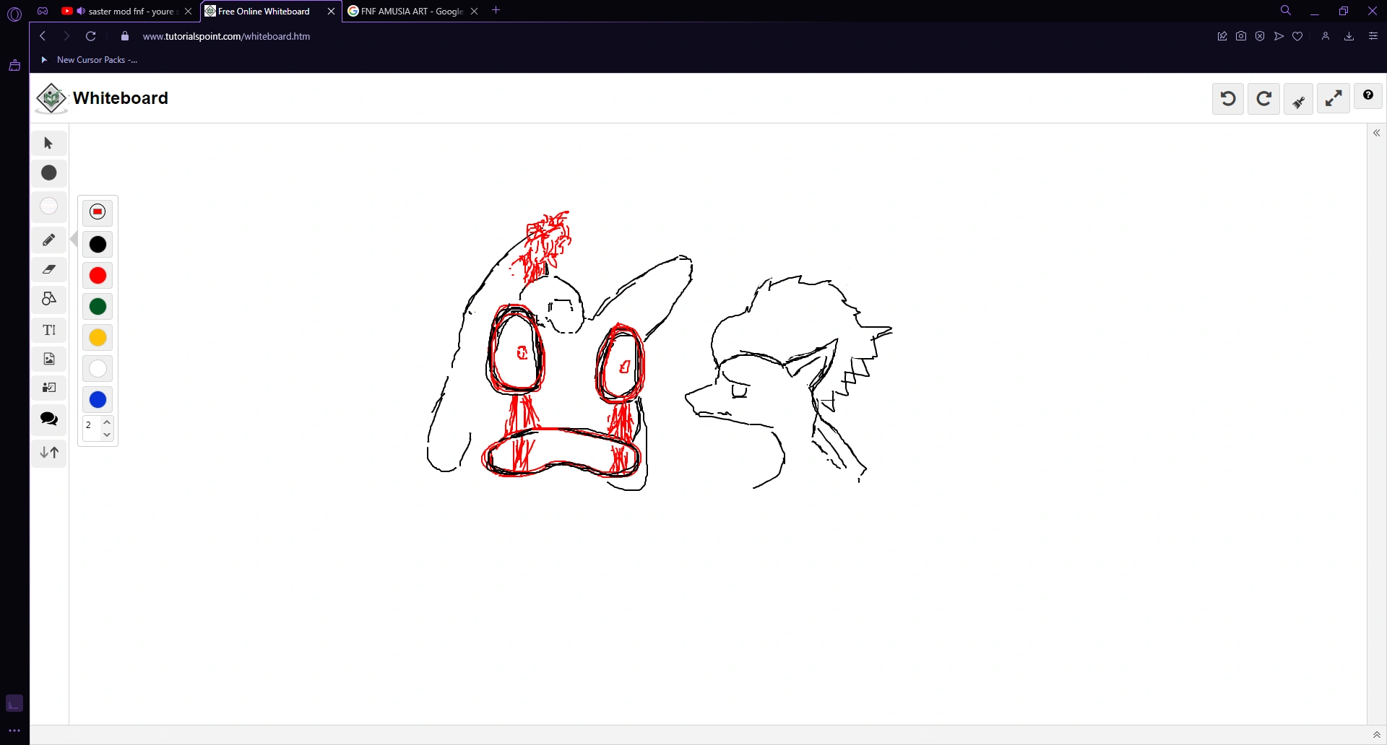Select the Eraser tool
This screenshot has width=1387, height=745.
48,269
